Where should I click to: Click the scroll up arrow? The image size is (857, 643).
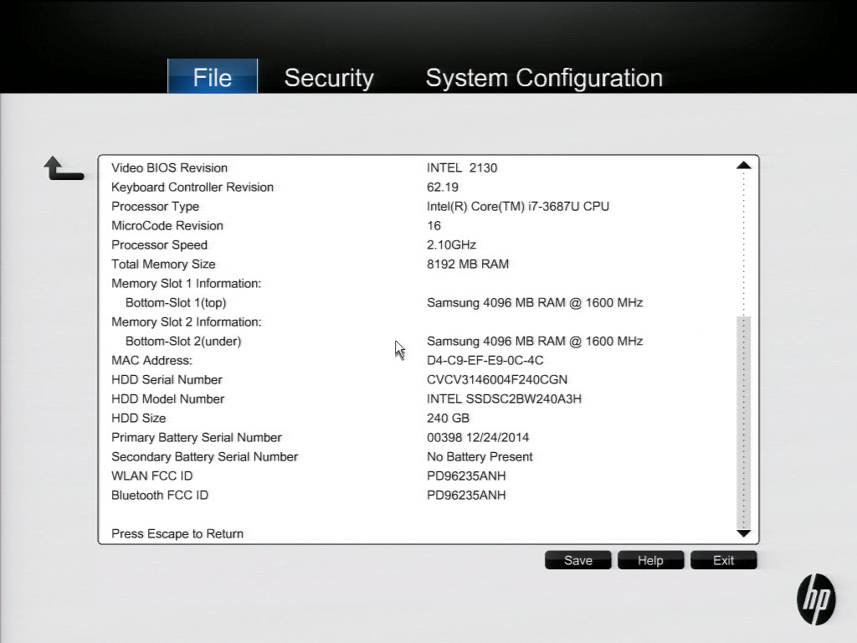pyautogui.click(x=743, y=166)
